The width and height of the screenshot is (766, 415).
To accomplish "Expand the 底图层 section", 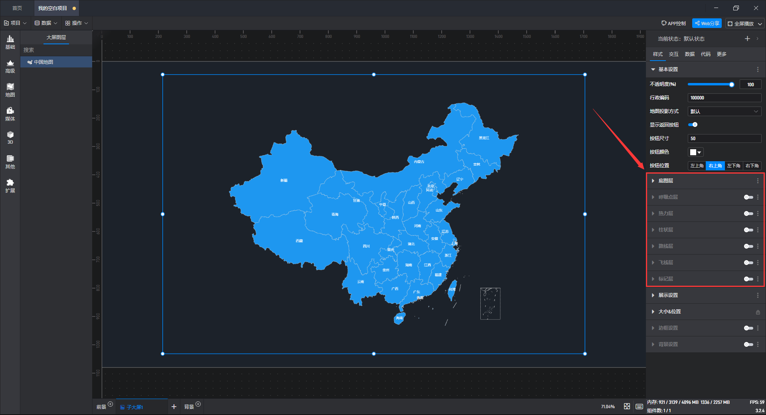I will point(653,181).
